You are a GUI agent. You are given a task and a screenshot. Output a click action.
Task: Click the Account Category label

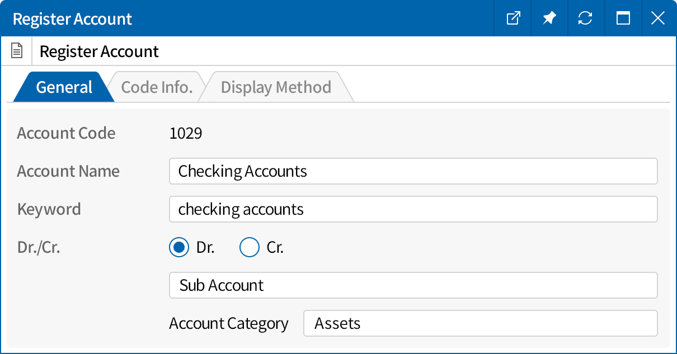tap(228, 323)
